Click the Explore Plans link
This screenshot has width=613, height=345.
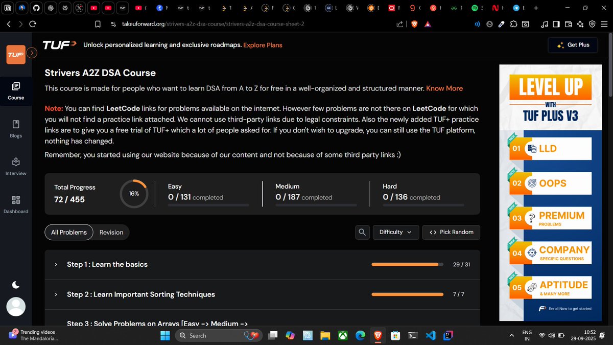point(263,45)
